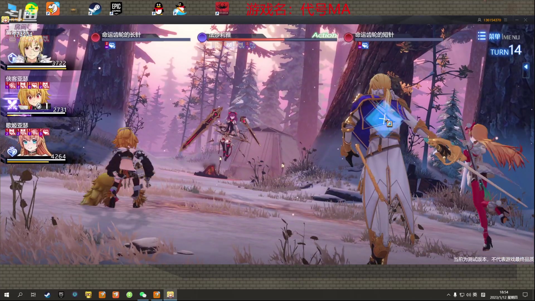
Task: Toggle the microphone tray icon
Action: point(455,295)
